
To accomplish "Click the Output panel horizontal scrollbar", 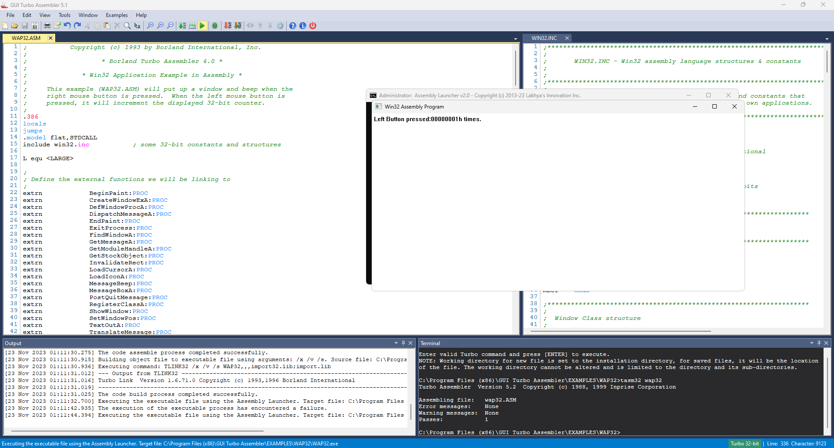I will click(x=137, y=431).
